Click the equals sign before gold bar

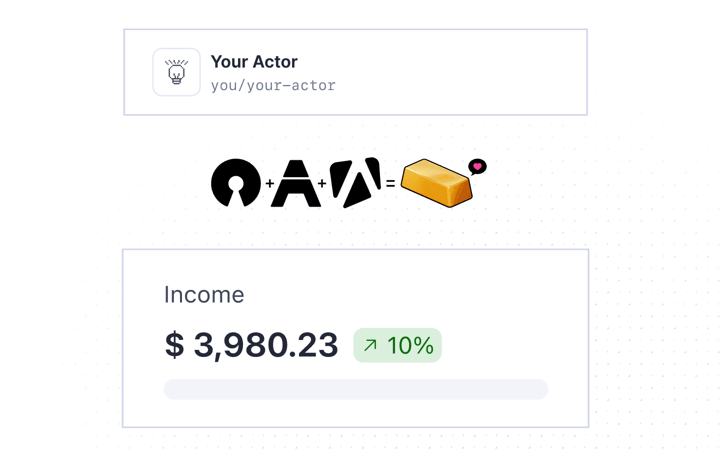[x=390, y=184]
